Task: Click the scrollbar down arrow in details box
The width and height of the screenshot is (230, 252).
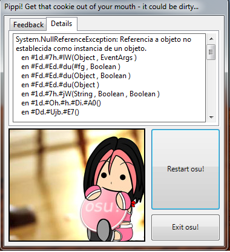Action: point(211,117)
